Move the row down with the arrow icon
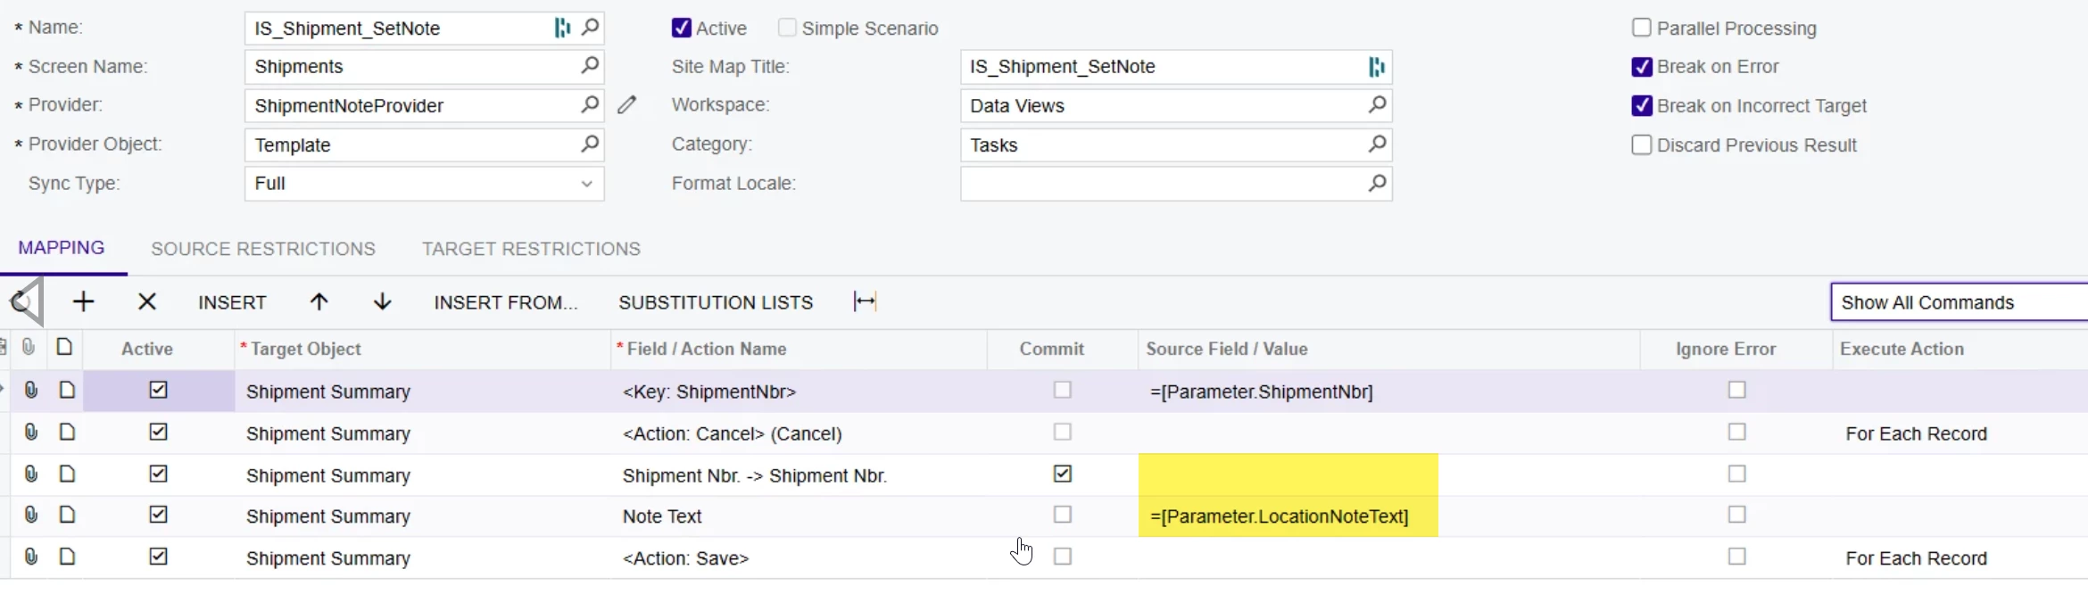This screenshot has width=2088, height=602. 382,302
